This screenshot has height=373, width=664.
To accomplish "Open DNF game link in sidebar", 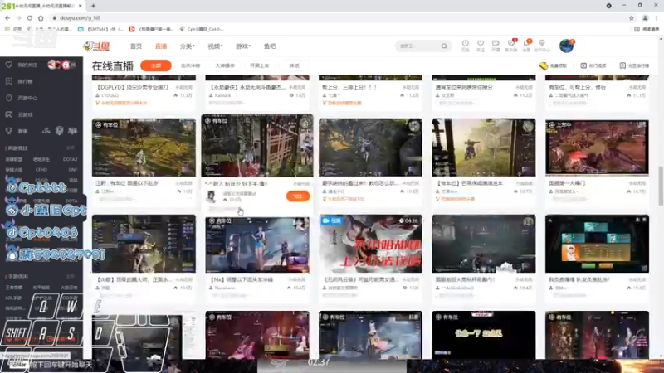I will click(x=73, y=170).
